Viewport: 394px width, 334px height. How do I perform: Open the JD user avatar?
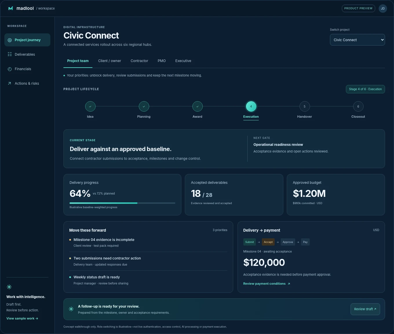point(383,8)
